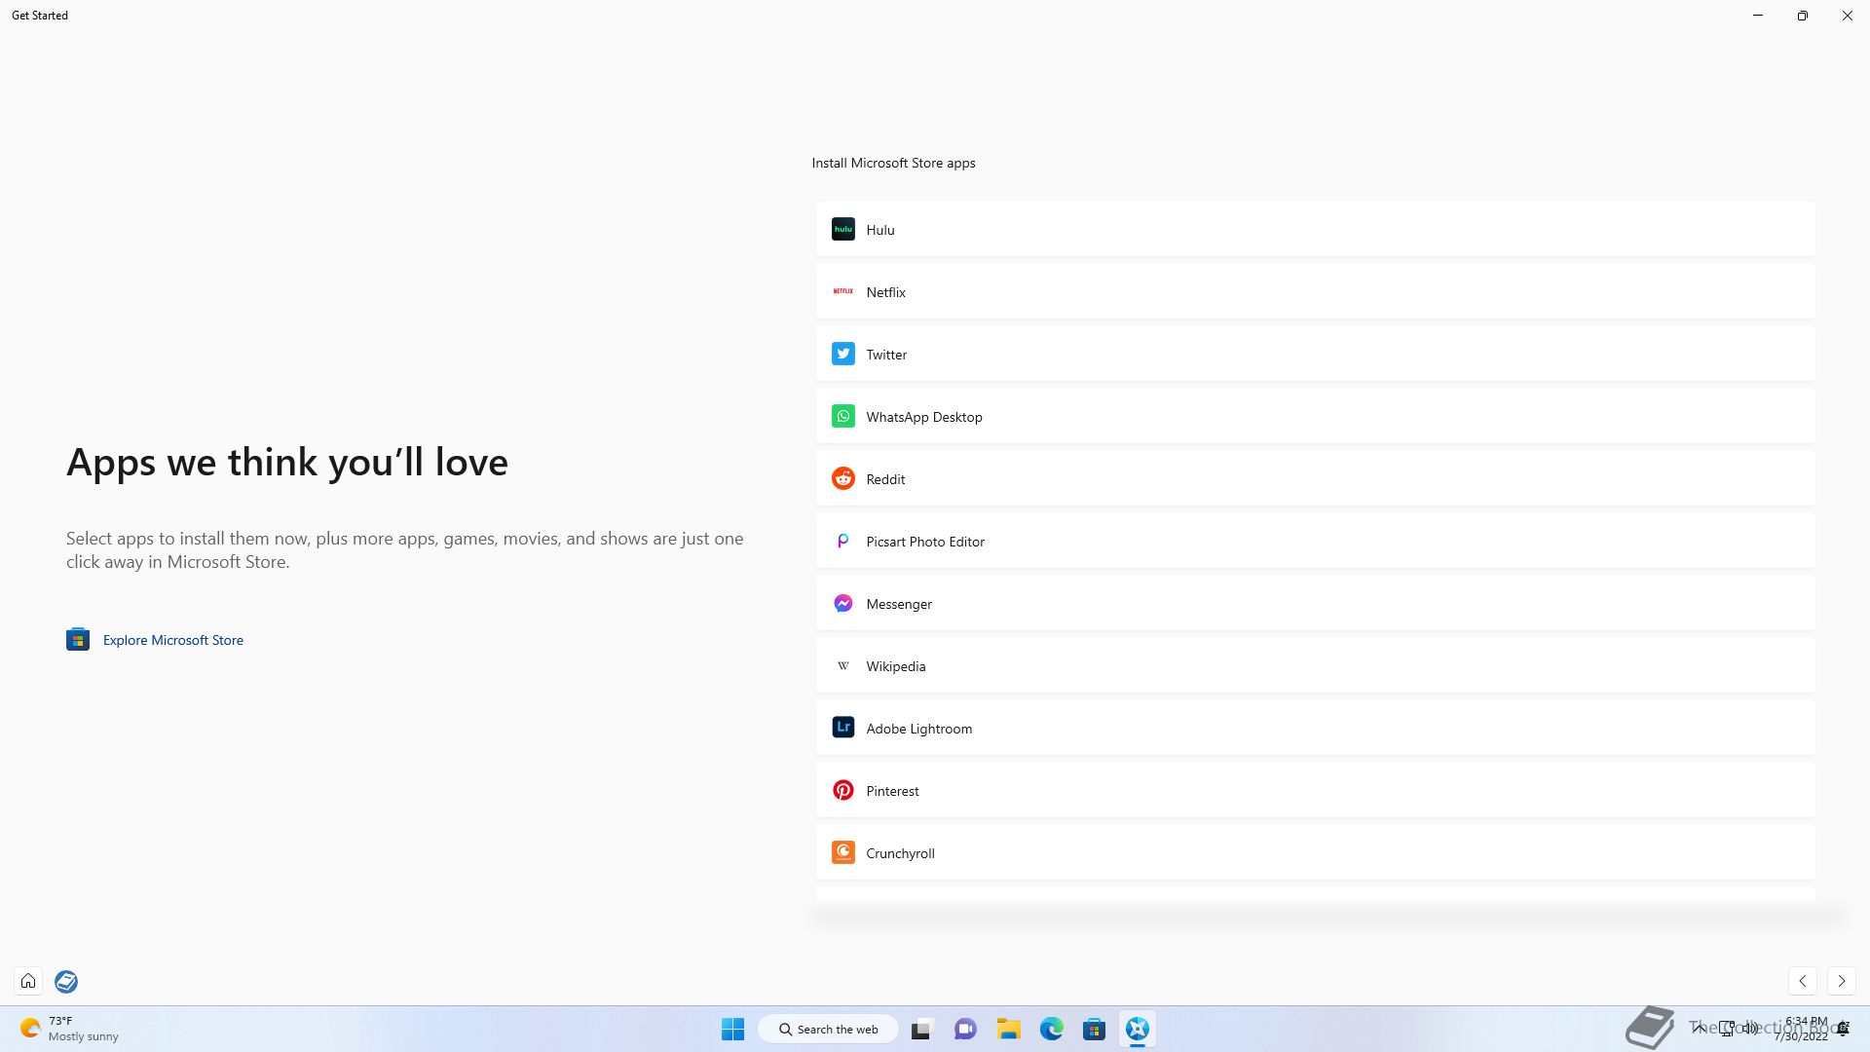Advance to the next page arrow
Screen dimensions: 1870x1052
(x=1841, y=981)
